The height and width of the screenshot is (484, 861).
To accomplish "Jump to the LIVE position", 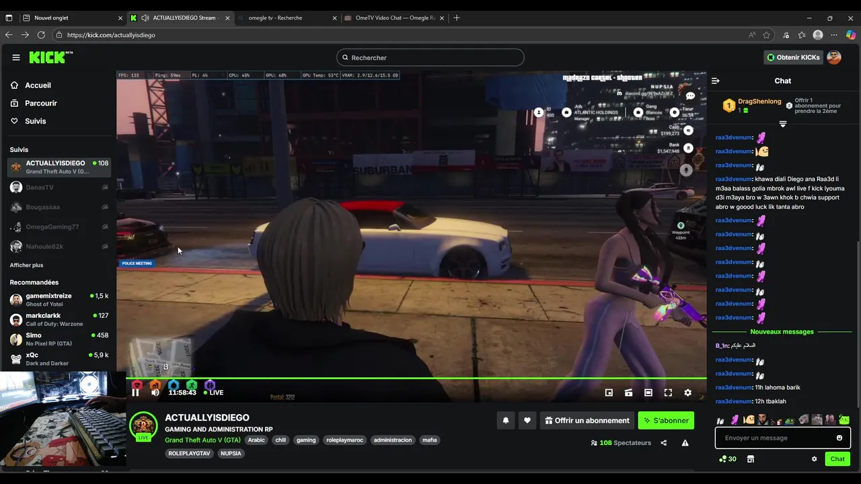I will pyautogui.click(x=214, y=393).
